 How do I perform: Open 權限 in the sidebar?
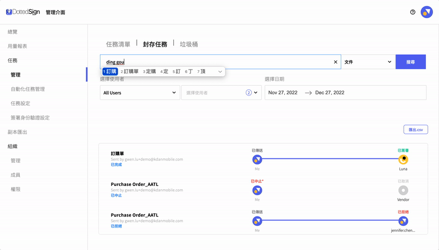(x=15, y=189)
